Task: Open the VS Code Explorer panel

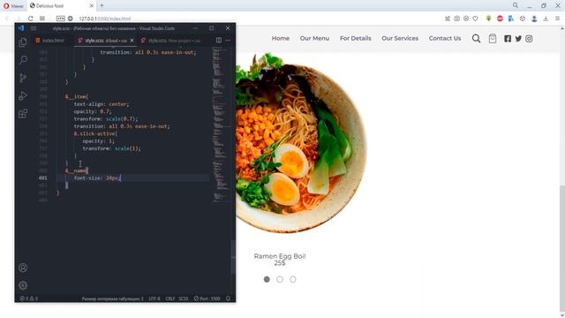Action: click(23, 42)
